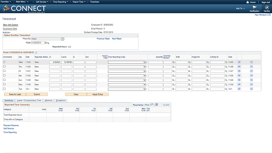
Task: Open Time Reporting Code dropdown for Wed 11/25
Action: (127, 62)
